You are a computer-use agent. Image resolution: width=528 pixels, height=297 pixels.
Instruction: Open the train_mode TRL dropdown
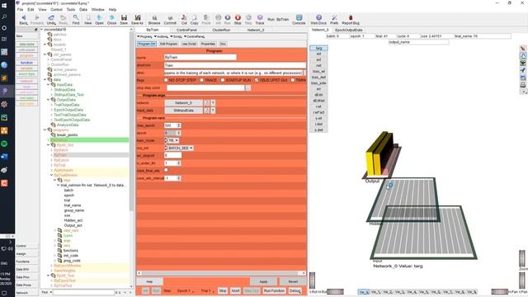click(173, 140)
